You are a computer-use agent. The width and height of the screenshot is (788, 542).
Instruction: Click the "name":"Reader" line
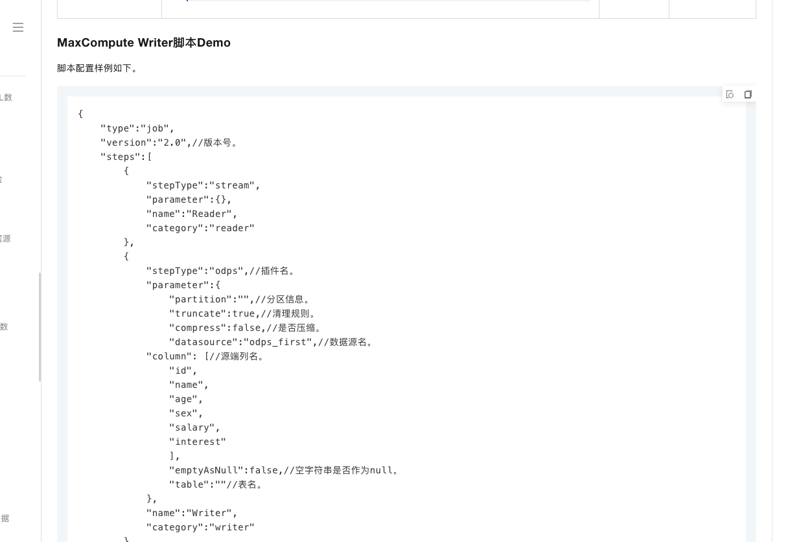(192, 214)
